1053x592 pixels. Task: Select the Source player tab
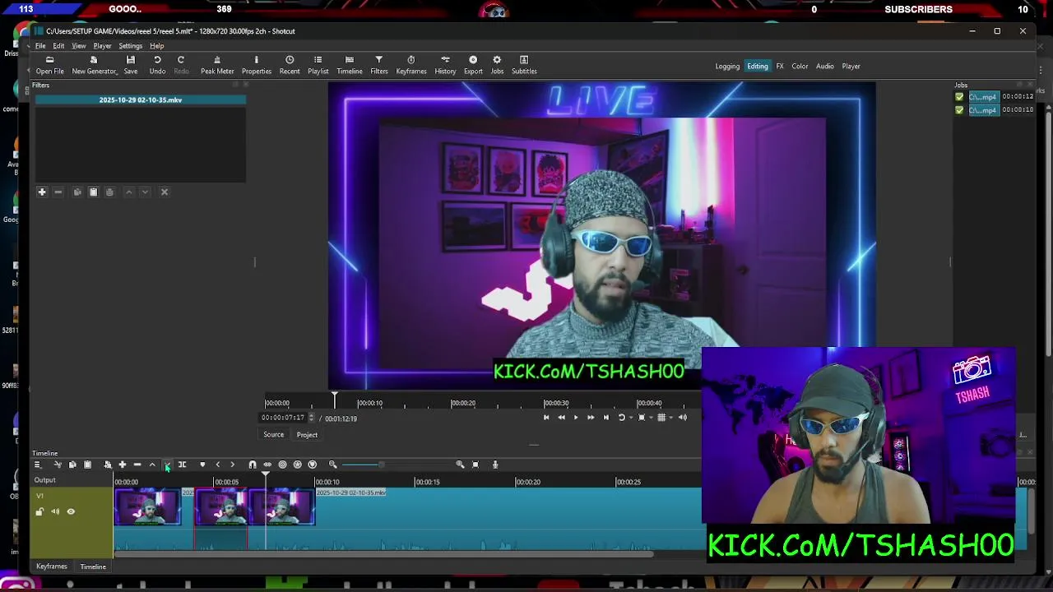point(273,435)
